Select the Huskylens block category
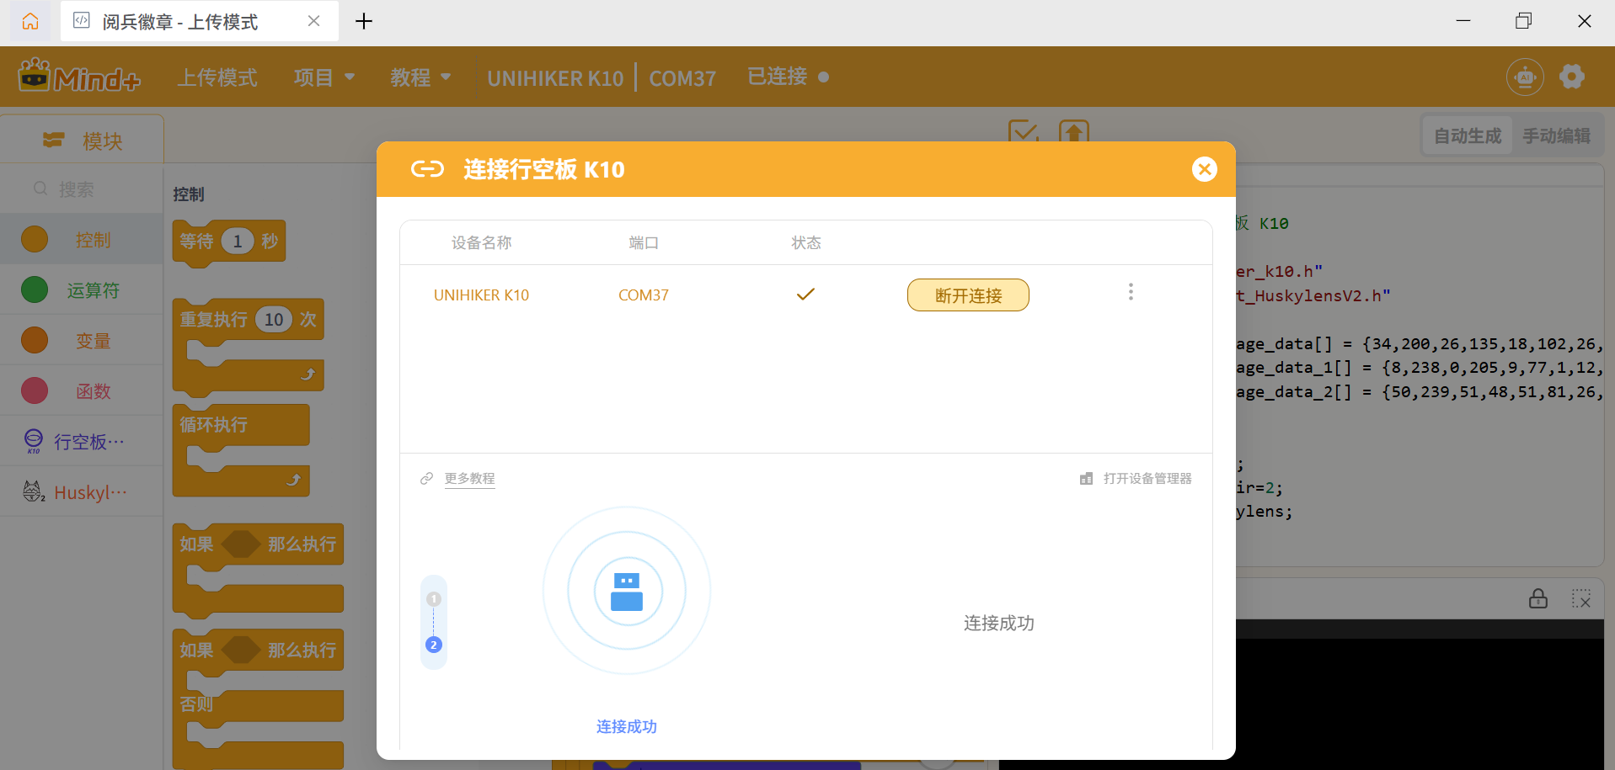The height and width of the screenshot is (770, 1615). (82, 491)
